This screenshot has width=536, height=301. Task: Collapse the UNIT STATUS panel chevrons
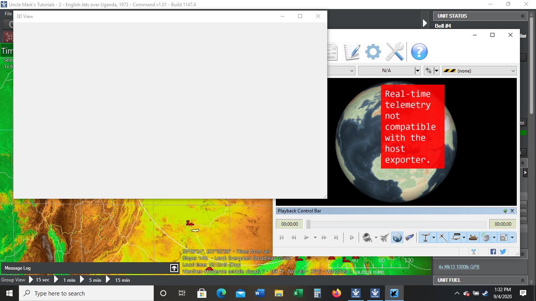(522, 16)
